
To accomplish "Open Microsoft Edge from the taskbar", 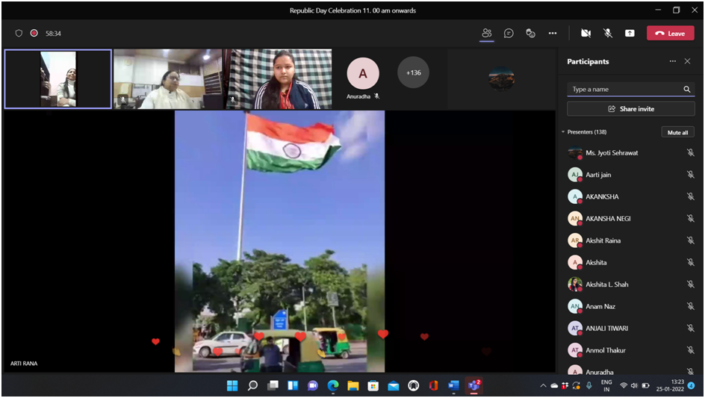I will (333, 385).
